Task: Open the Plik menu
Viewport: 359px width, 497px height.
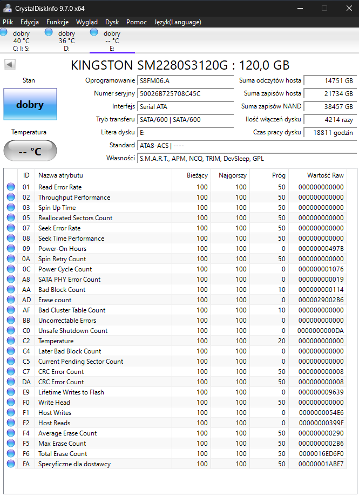Action: point(8,22)
